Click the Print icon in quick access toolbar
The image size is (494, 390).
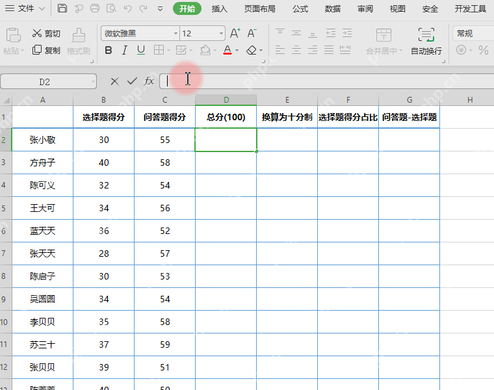pos(94,8)
